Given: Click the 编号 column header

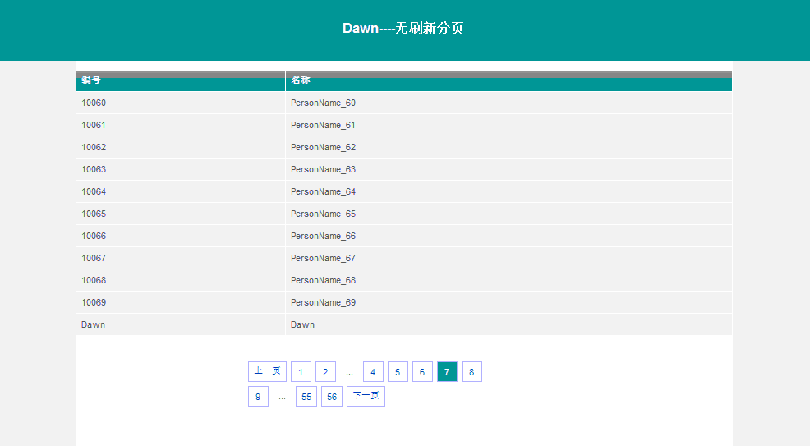Looking at the screenshot, I should click(x=180, y=80).
